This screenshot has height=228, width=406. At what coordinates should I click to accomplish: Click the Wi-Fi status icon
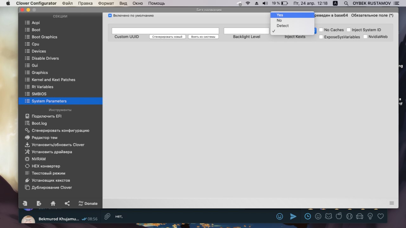[x=248, y=3]
